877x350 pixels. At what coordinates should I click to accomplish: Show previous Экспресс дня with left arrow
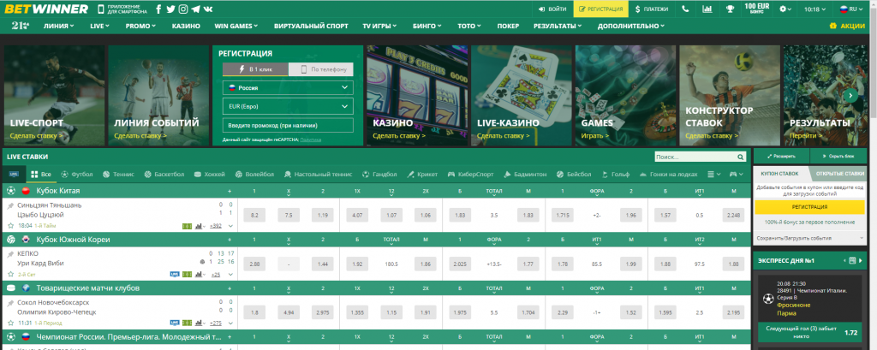pos(843,260)
